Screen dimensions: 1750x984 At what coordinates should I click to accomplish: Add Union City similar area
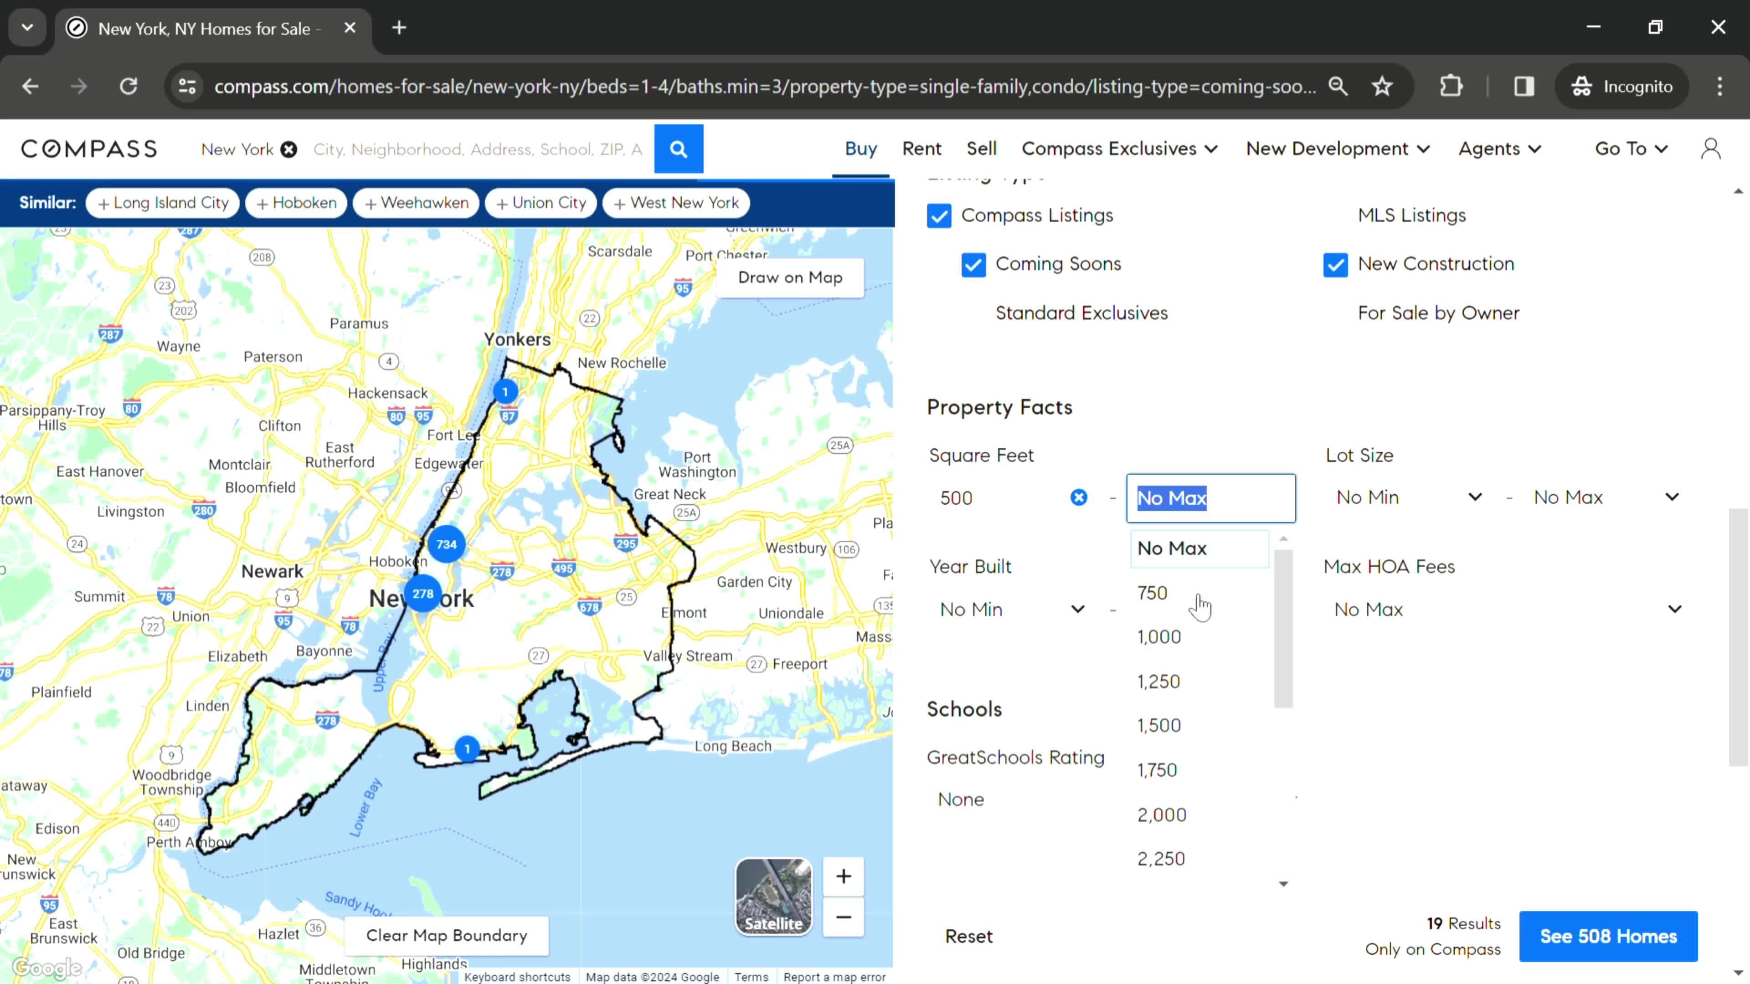tap(540, 203)
